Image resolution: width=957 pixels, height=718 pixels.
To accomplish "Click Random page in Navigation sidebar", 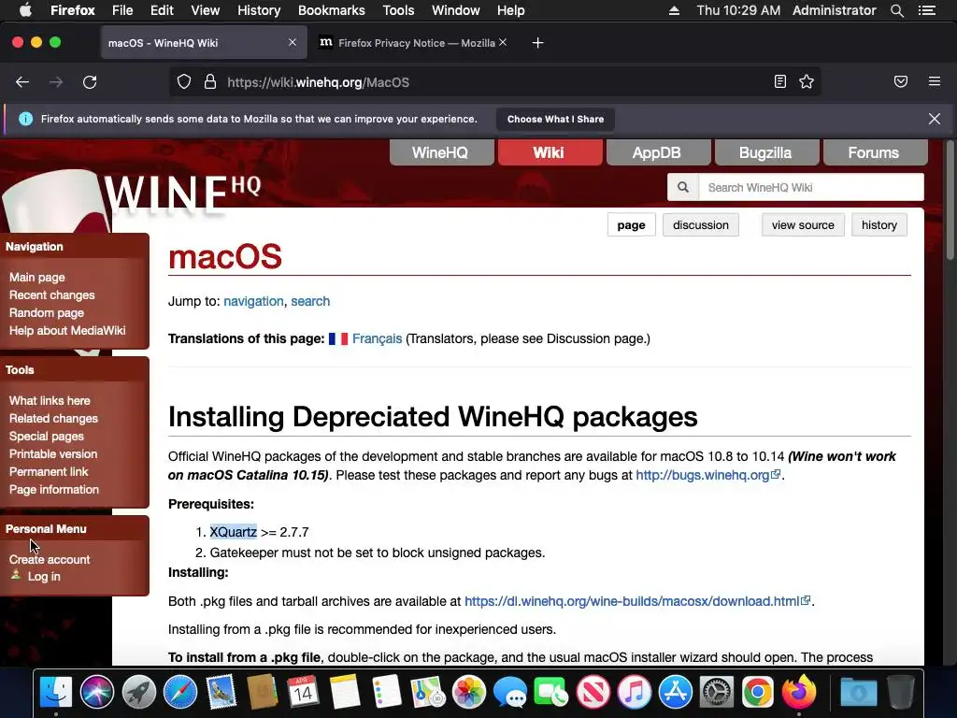I will tap(47, 312).
